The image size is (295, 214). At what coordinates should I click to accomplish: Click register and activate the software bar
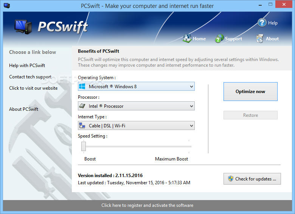pos(147,205)
